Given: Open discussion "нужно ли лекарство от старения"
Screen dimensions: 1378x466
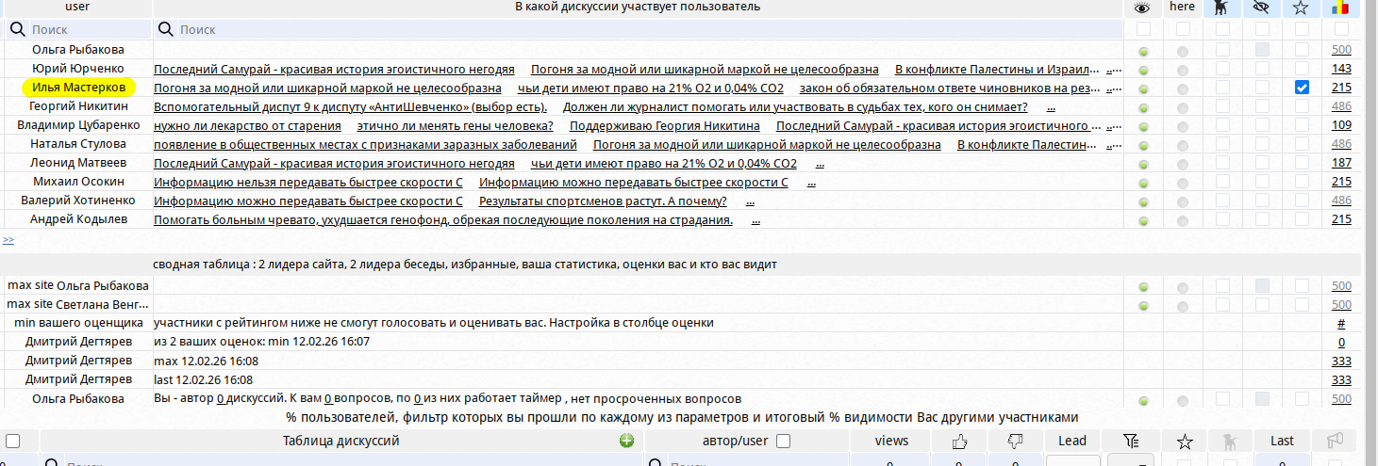Looking at the screenshot, I should pos(247,125).
